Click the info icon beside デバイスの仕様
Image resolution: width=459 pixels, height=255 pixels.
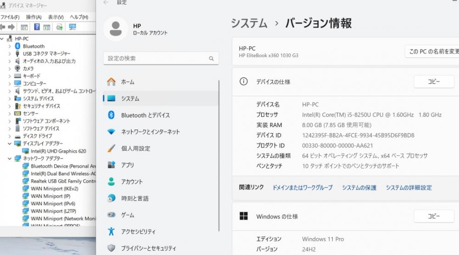click(x=244, y=81)
